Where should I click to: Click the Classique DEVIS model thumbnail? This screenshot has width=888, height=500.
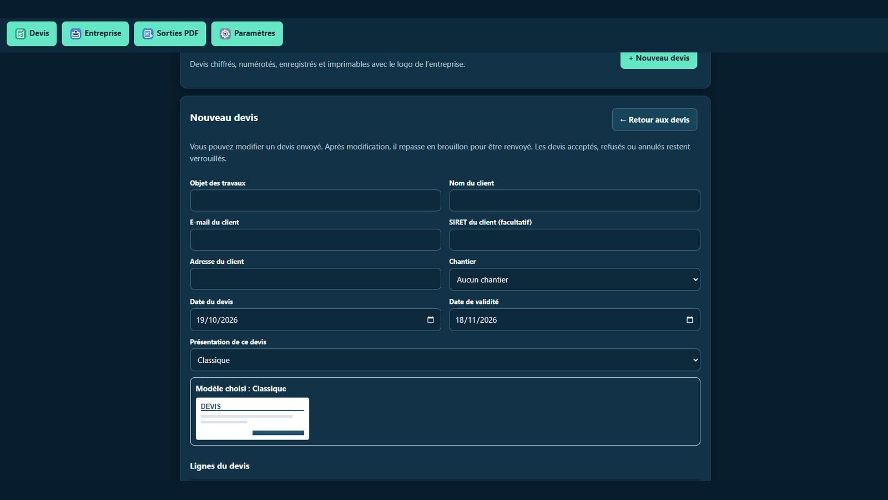(253, 418)
